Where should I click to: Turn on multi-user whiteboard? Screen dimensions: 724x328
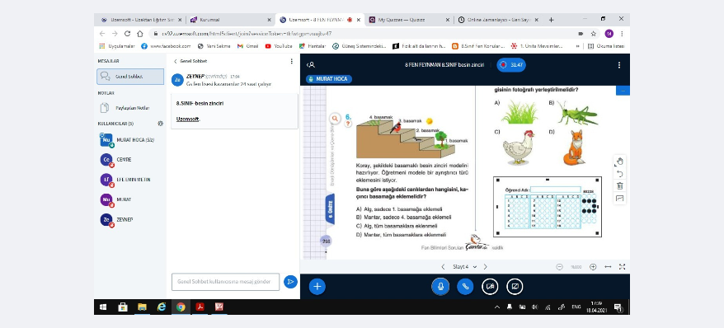click(619, 199)
